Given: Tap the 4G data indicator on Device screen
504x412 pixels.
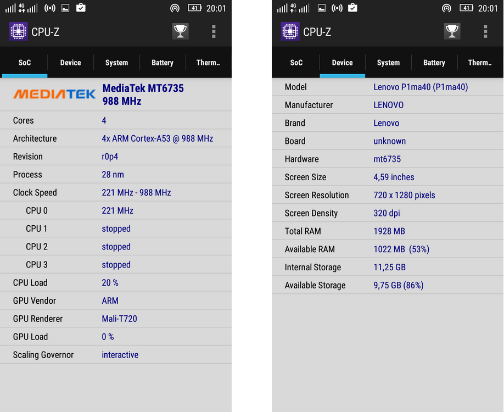Looking at the screenshot, I should [293, 8].
